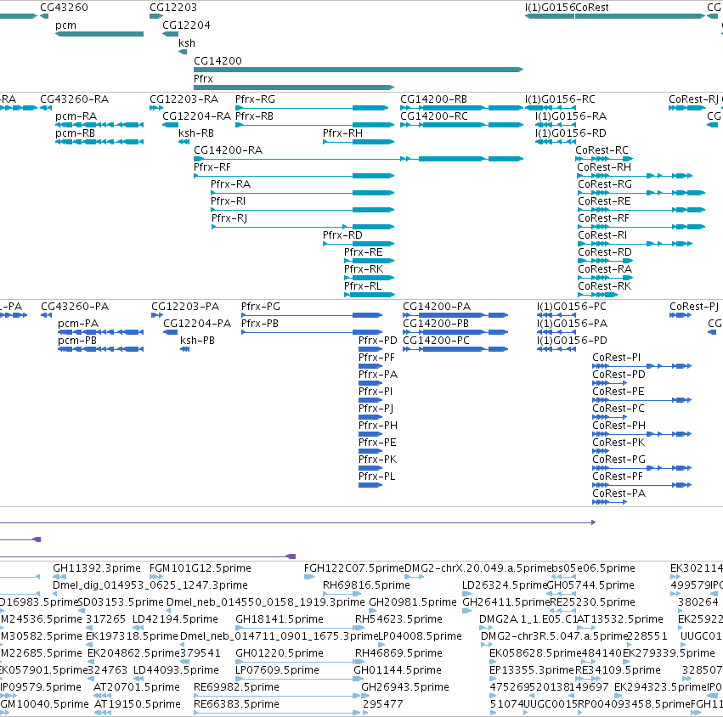Click transcript CoRest-RC label
The height and width of the screenshot is (717, 723).
[x=602, y=150]
